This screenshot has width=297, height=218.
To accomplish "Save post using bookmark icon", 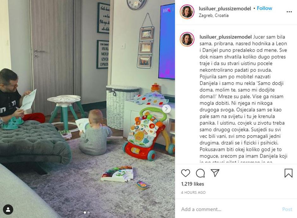I will coord(288,173).
